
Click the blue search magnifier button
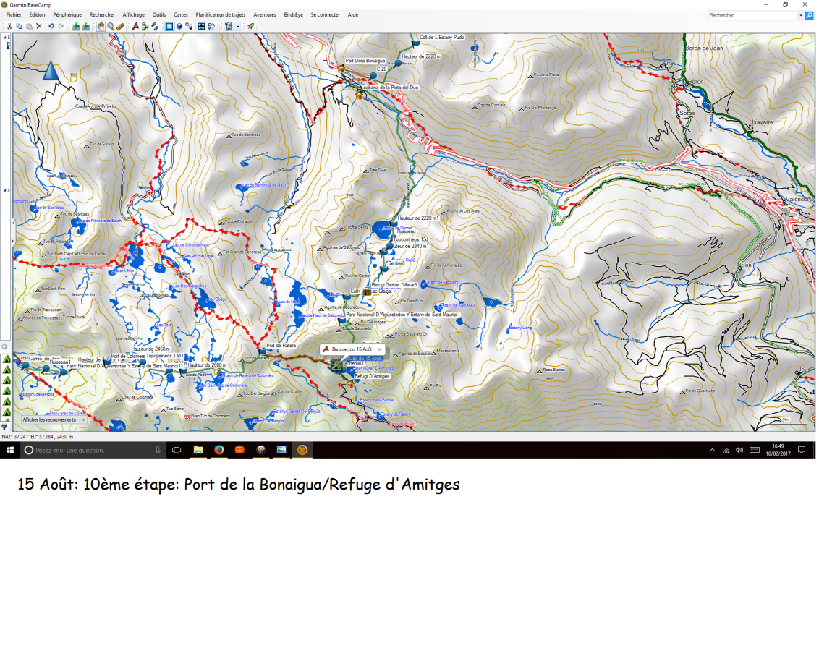click(809, 15)
